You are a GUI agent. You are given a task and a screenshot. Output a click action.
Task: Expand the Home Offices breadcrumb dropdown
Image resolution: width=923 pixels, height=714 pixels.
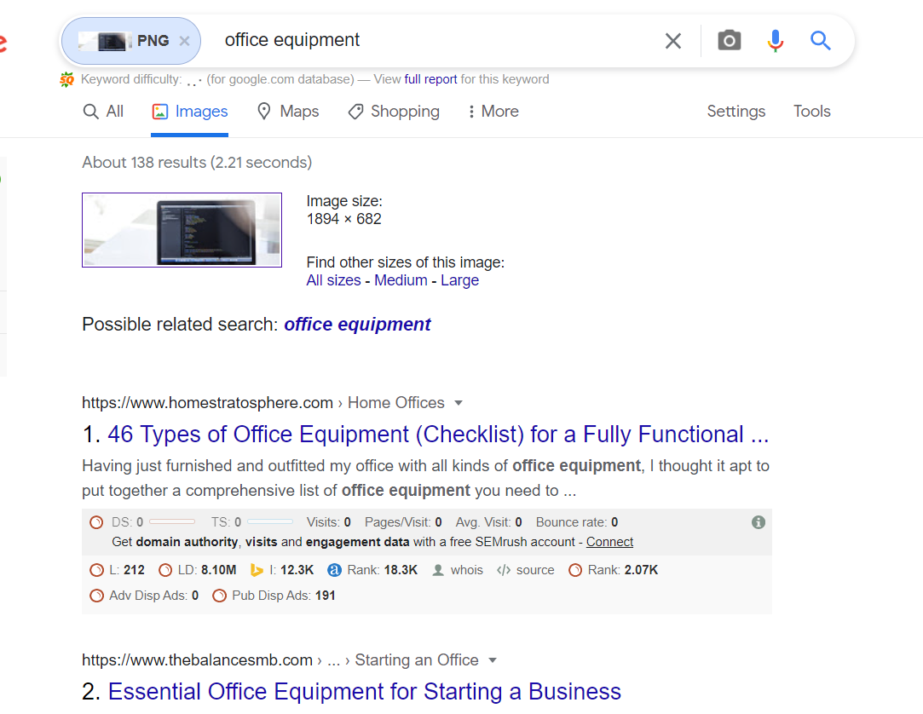click(459, 402)
